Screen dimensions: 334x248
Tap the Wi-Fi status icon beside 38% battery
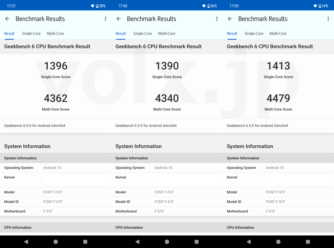tap(93, 6)
